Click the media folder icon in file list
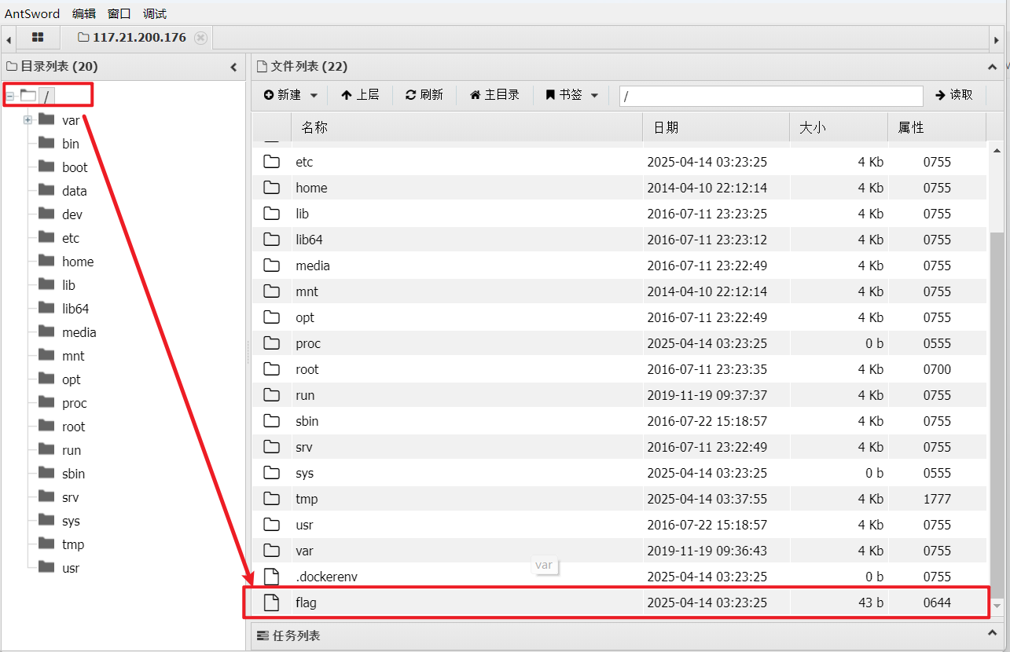This screenshot has width=1010, height=652. 271,265
